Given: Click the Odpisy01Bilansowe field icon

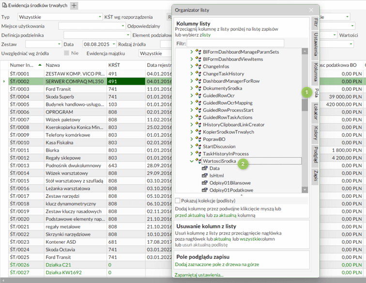Looking at the screenshot, I should pos(204,182).
